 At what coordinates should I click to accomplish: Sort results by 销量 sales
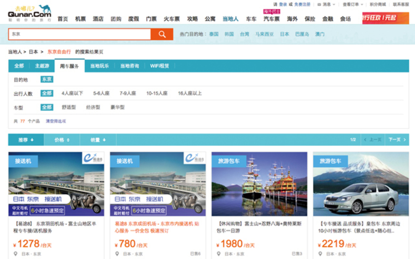98,140
